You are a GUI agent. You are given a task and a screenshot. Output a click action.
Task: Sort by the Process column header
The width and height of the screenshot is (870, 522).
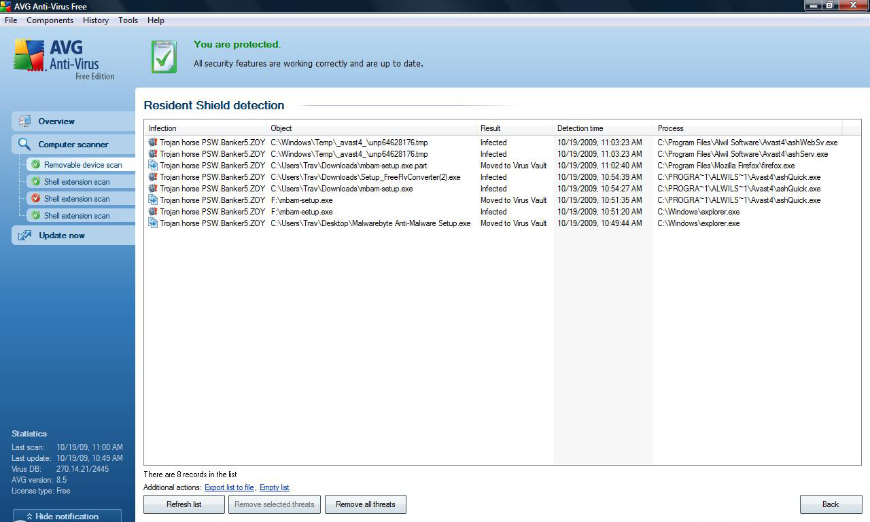(x=748, y=128)
